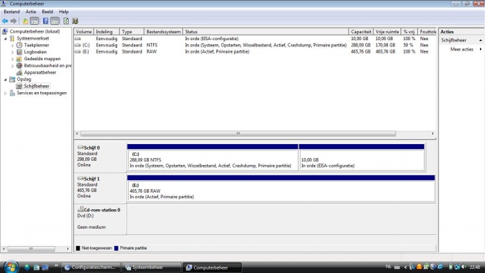
Task: Click the volume speaker tray icon
Action: point(464,267)
